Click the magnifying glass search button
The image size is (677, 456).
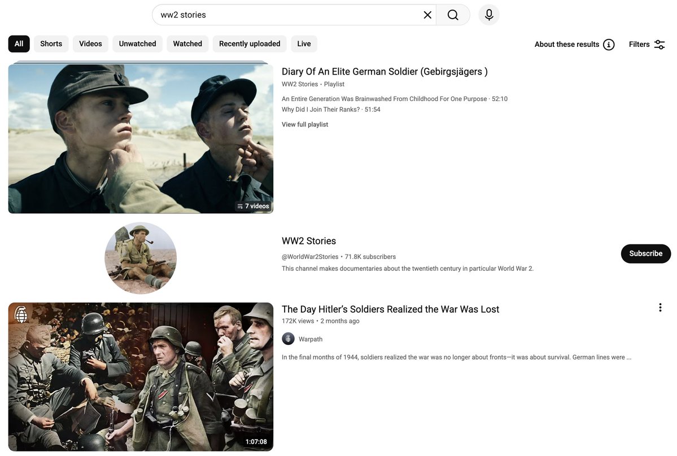click(x=453, y=15)
